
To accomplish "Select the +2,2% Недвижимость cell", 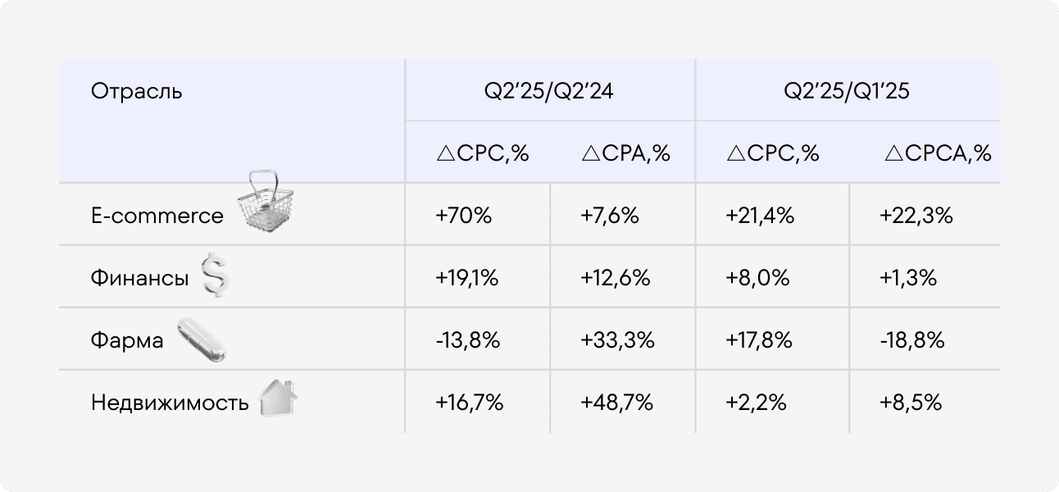I will coord(756,403).
